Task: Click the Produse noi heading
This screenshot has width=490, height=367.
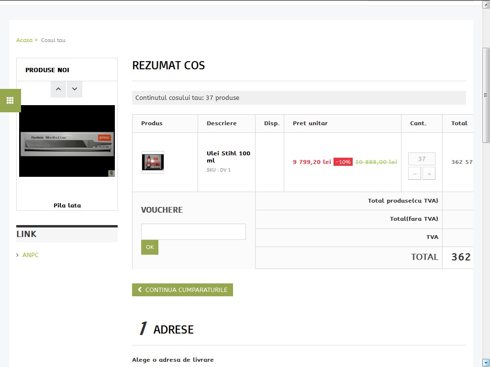Action: click(x=47, y=70)
